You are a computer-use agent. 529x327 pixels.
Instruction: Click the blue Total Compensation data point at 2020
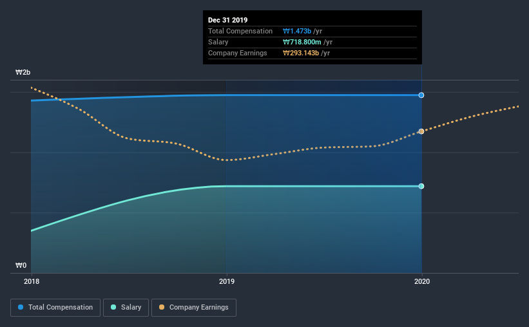(421, 95)
